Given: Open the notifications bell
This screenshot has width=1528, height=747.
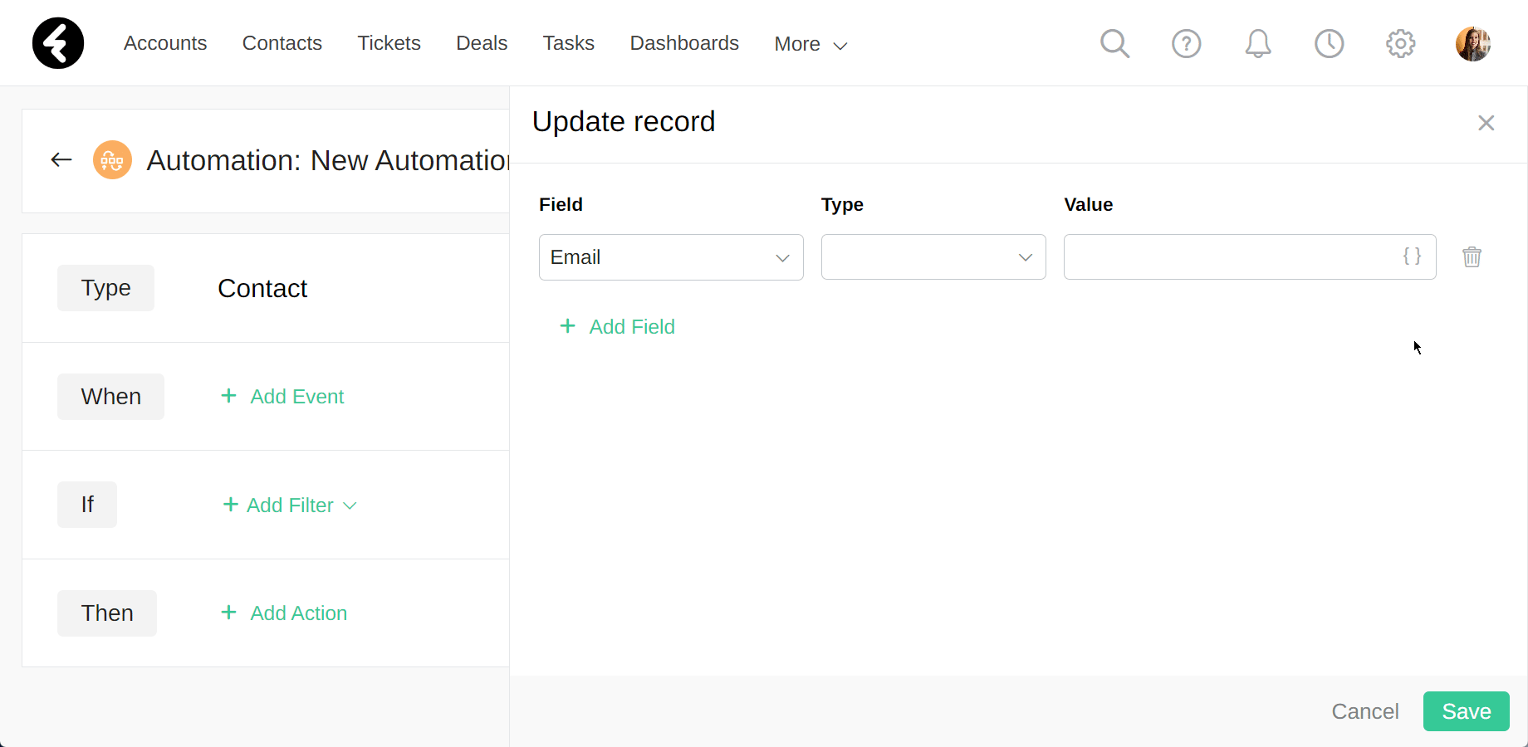Looking at the screenshot, I should [x=1257, y=43].
